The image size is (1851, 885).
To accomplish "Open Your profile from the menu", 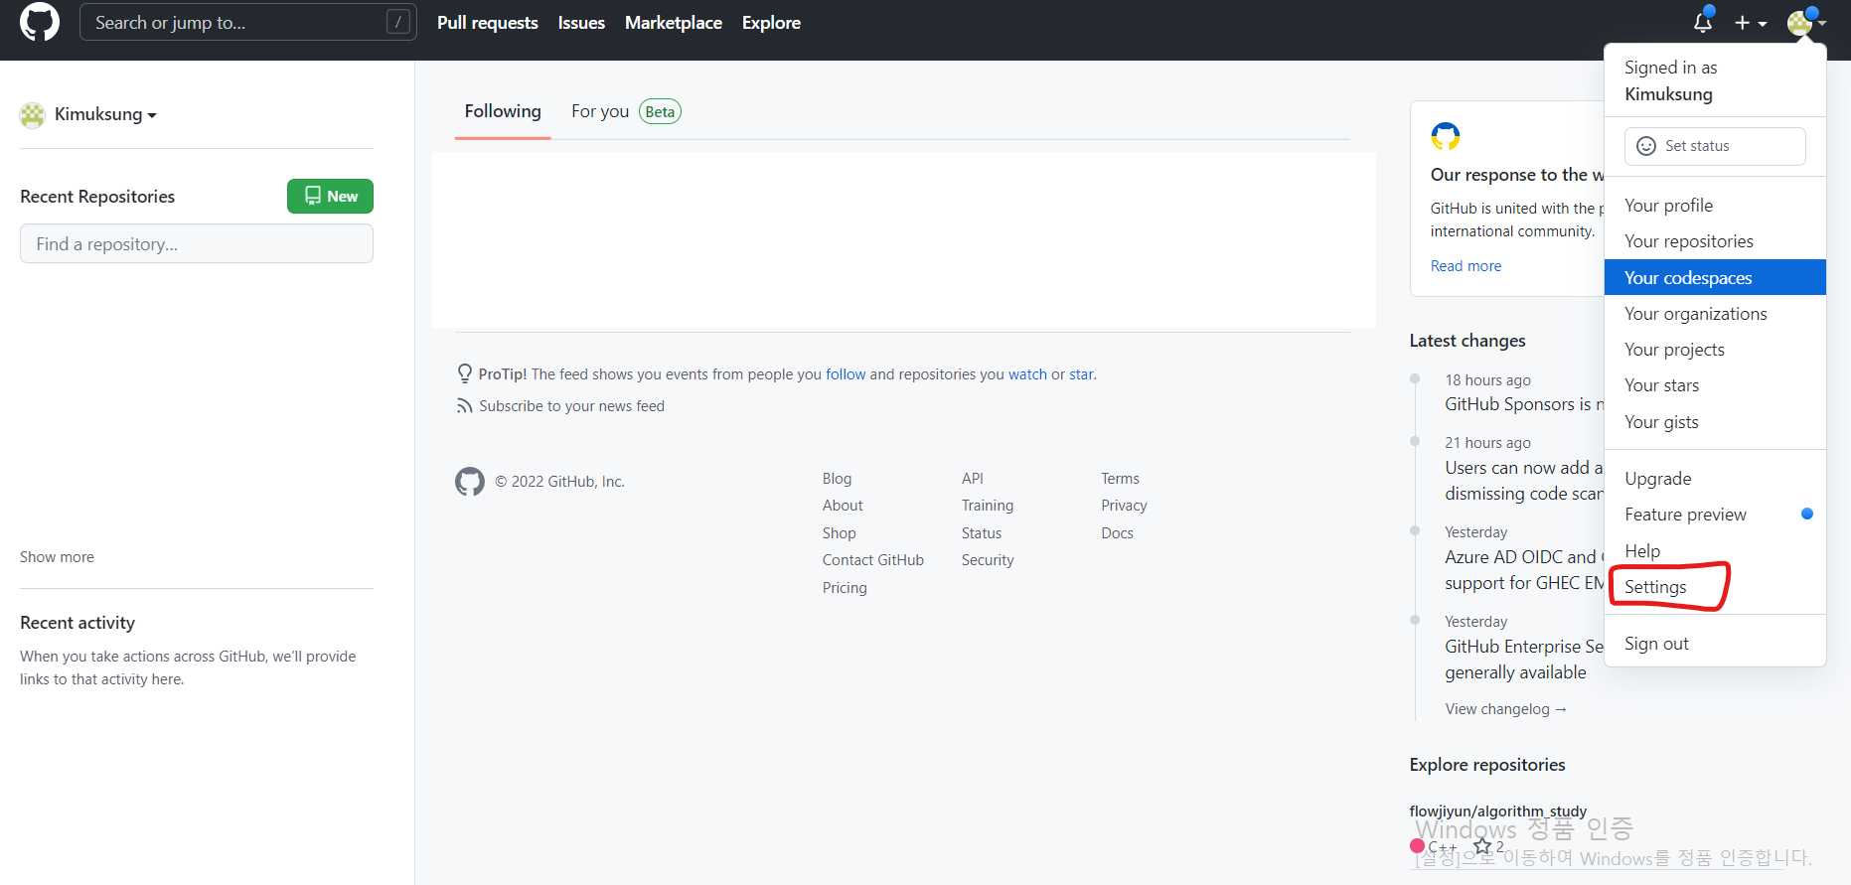I will (x=1715, y=206).
